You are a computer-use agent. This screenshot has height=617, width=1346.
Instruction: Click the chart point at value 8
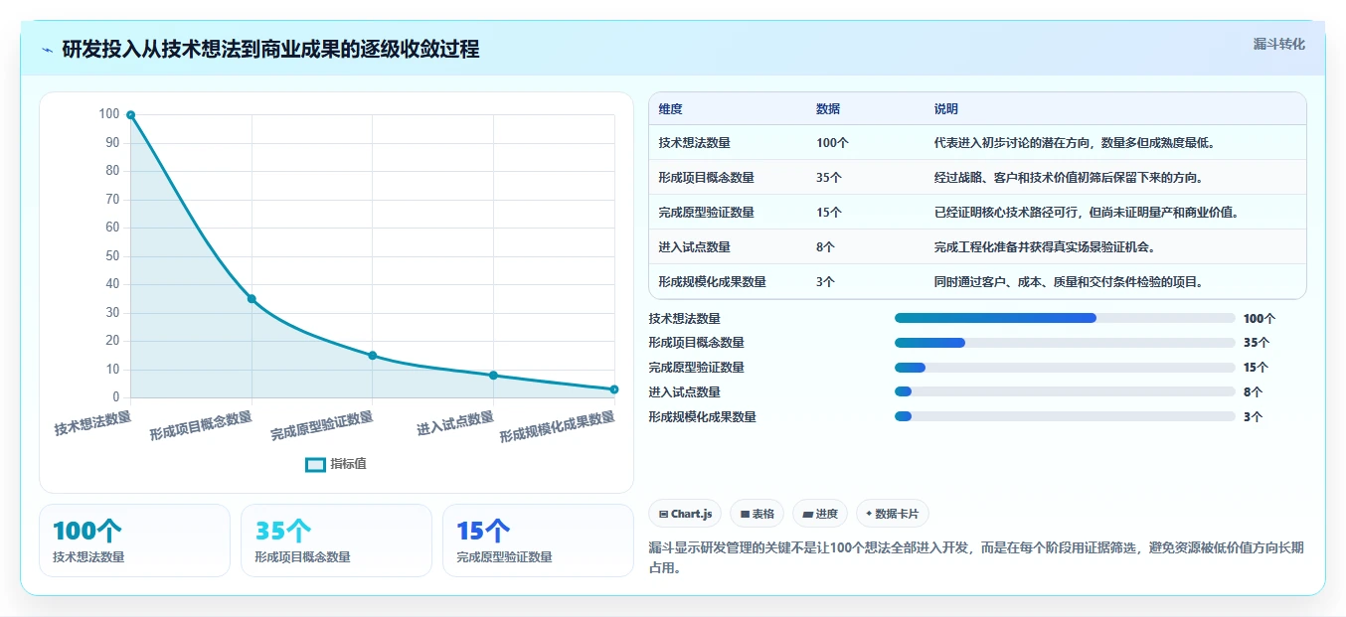coord(493,376)
